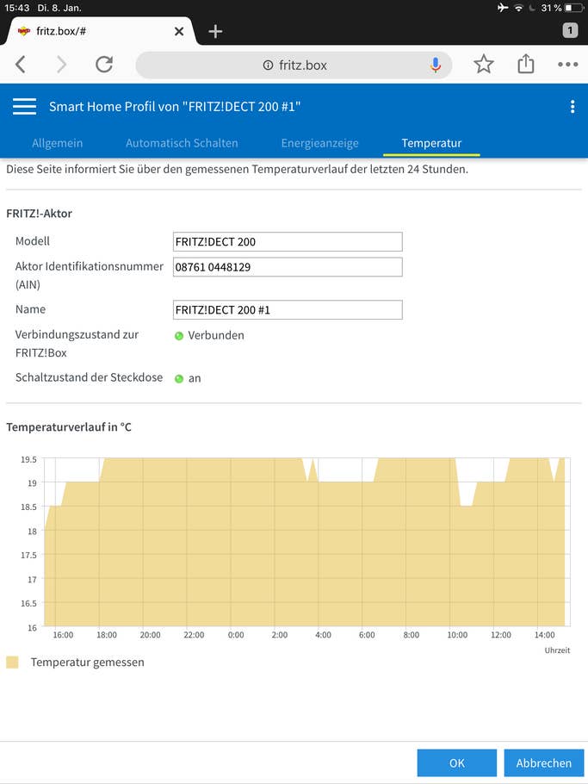Screen dimensions: 588x784
Task: Bookmark the page with the star icon
Action: pos(484,64)
